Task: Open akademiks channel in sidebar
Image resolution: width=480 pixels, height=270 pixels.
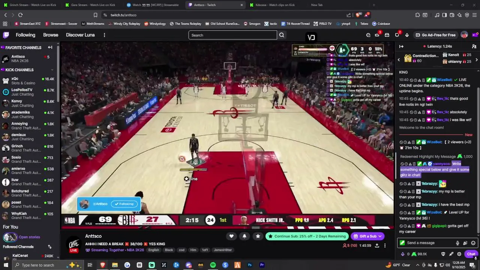Action: [x=29, y=115]
